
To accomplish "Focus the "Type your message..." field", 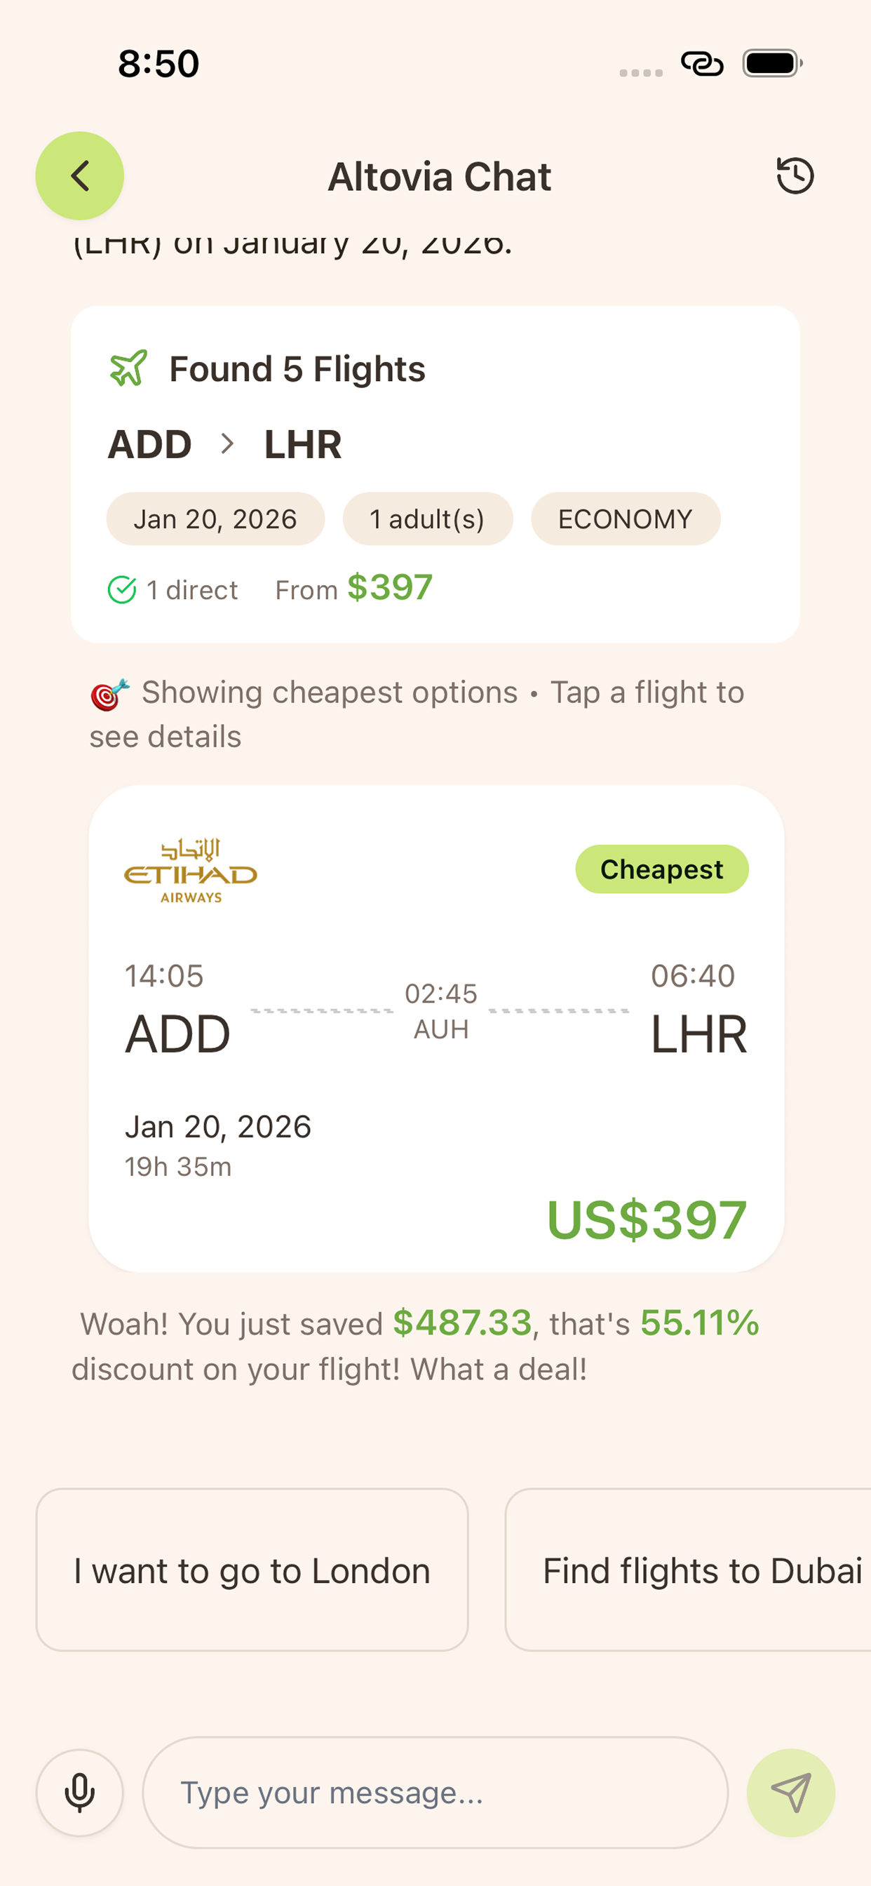I will click(x=435, y=1792).
